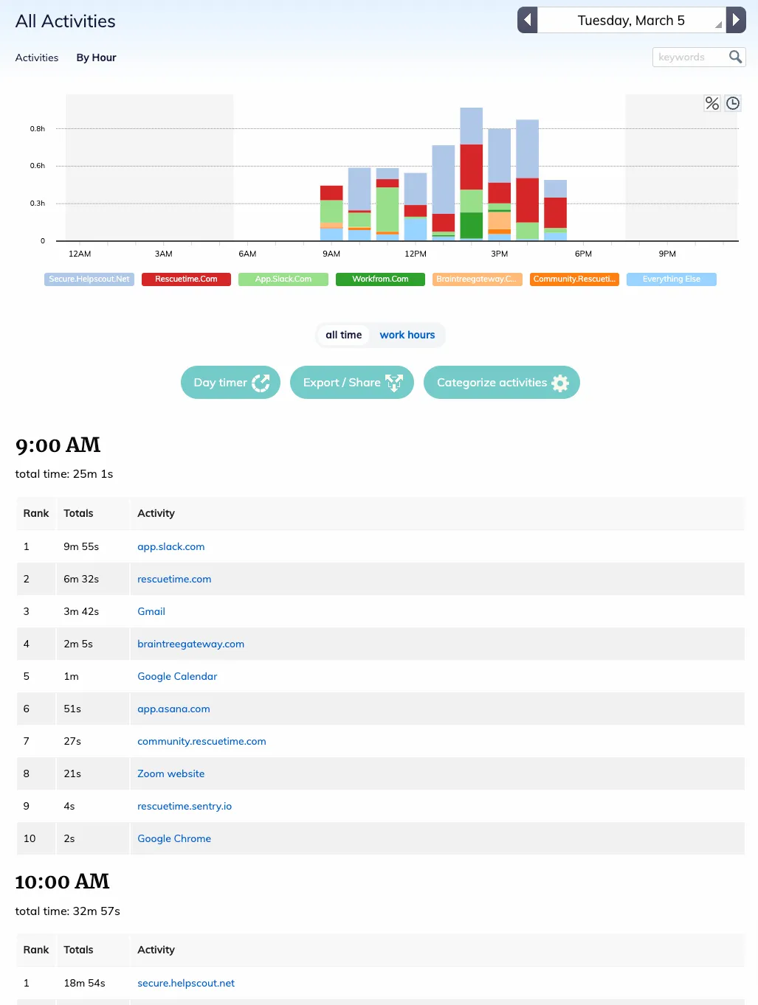
Task: Click the Day timer button
Action: pos(230,383)
